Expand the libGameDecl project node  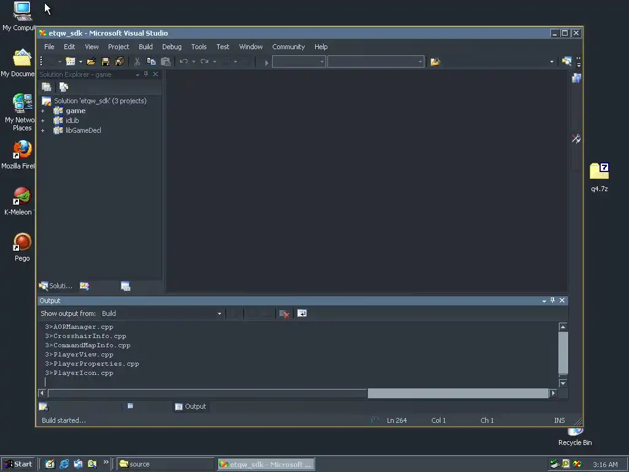click(42, 130)
